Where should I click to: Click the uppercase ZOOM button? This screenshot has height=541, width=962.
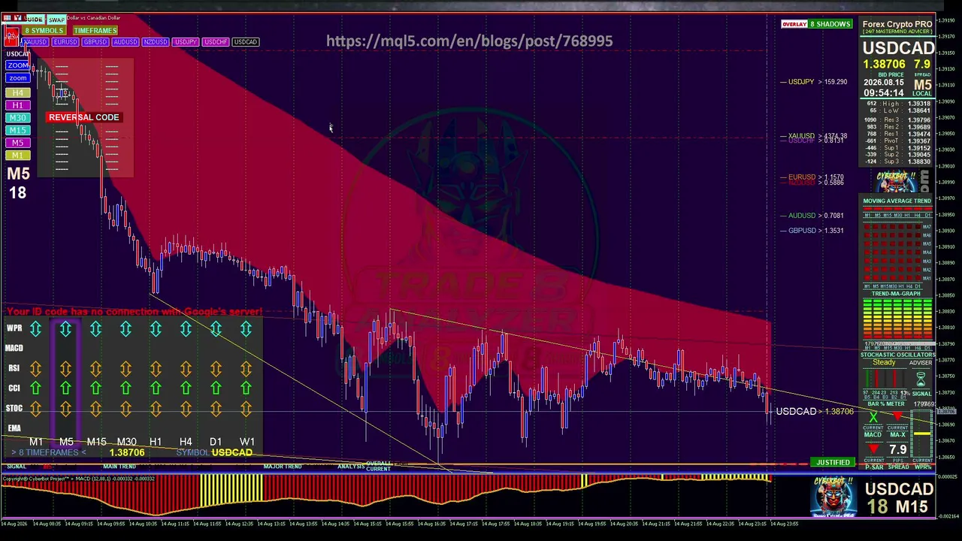click(17, 65)
